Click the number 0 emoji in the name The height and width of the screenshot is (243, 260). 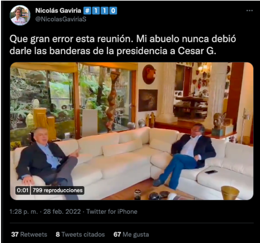pos(113,11)
